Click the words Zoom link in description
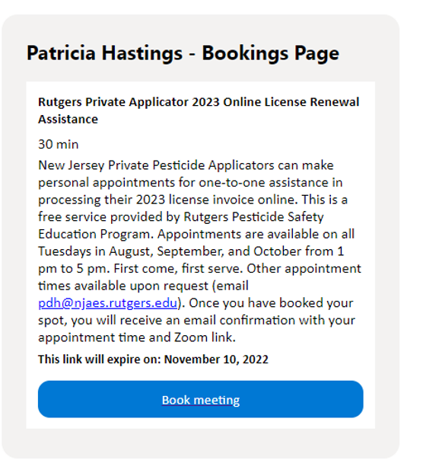Image resolution: width=442 pixels, height=473 pixels. pyautogui.click(x=205, y=337)
